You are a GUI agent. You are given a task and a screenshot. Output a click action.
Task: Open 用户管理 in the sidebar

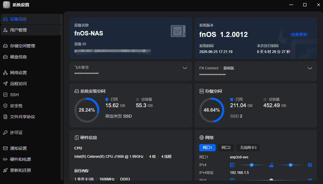click(31, 30)
